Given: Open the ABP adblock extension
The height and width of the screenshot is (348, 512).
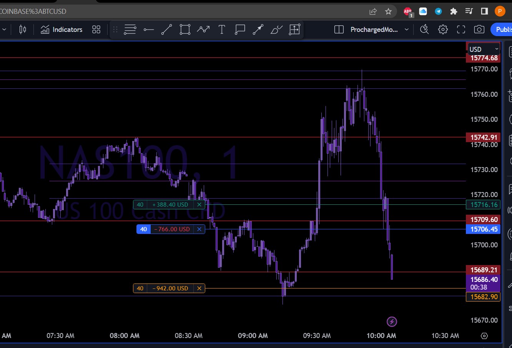Looking at the screenshot, I should (x=408, y=12).
